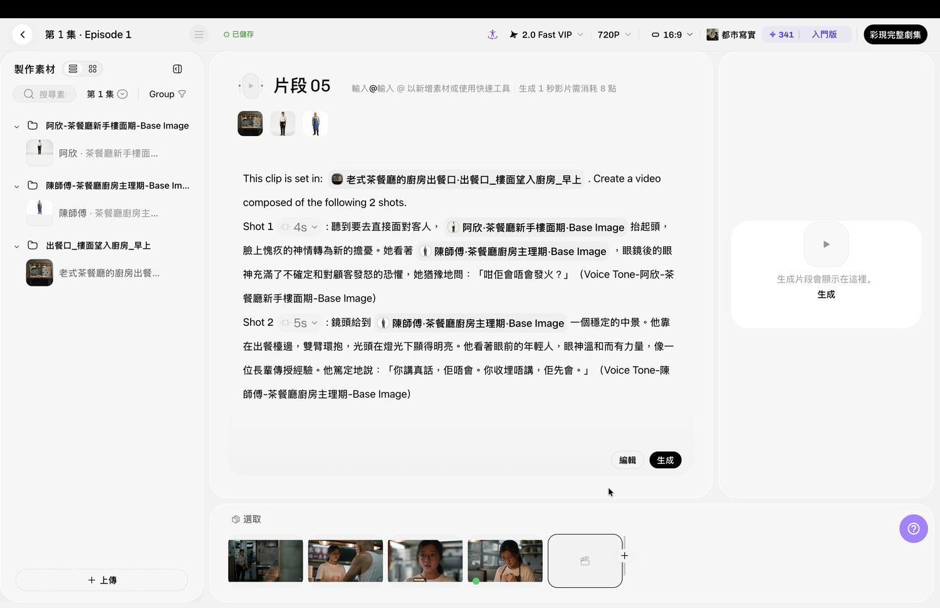The width and height of the screenshot is (940, 608).
Task: Change Shot 1 duration 4s dropdown
Action: [300, 227]
